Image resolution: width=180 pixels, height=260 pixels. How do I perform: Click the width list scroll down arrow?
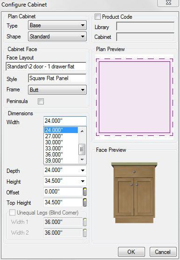coord(82,160)
